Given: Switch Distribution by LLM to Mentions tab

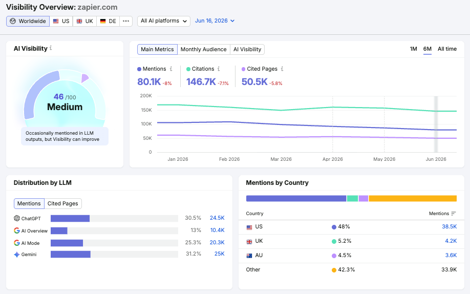Looking at the screenshot, I should pyautogui.click(x=29, y=203).
